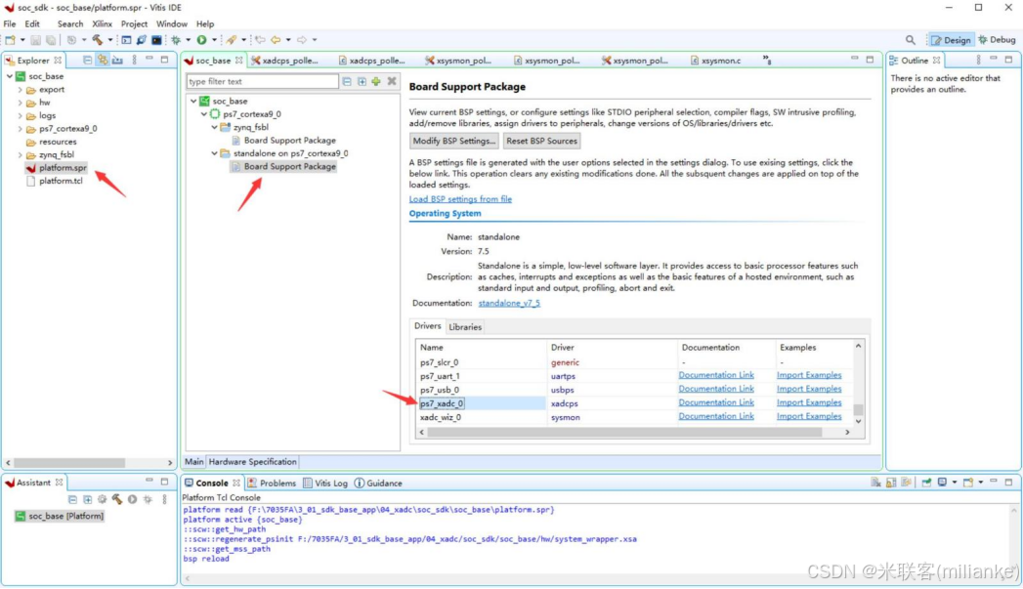Screen dimensions: 1023x589
Task: Click Modify BSP Settings button
Action: coord(454,141)
